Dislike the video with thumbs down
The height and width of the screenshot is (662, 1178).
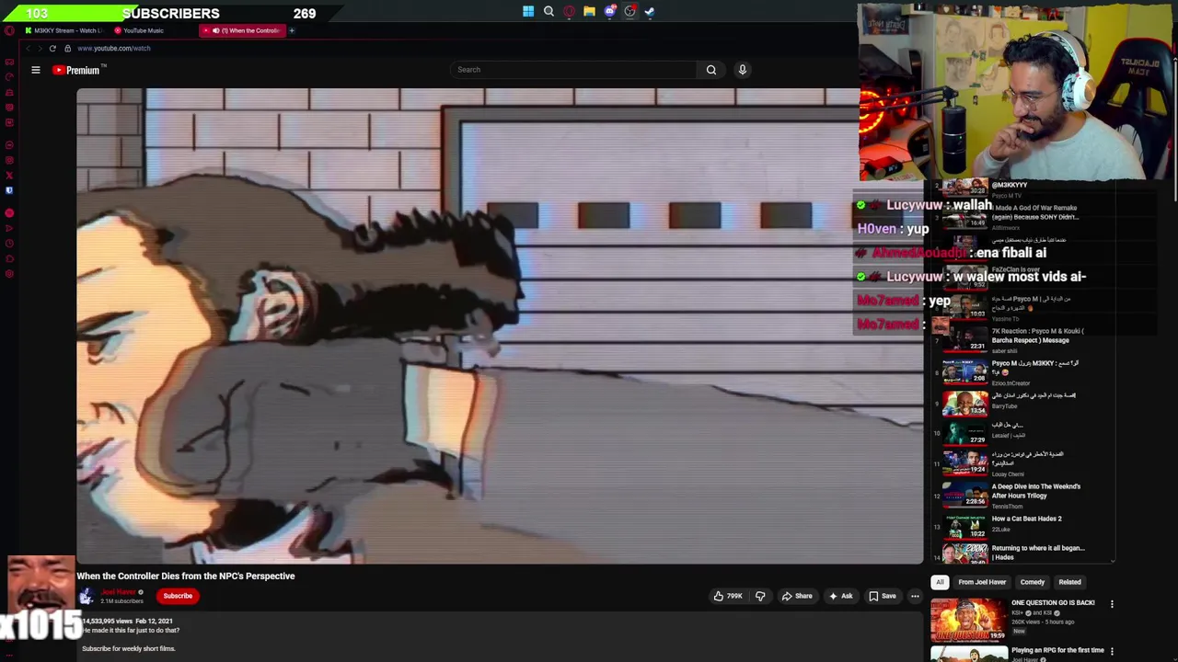760,596
